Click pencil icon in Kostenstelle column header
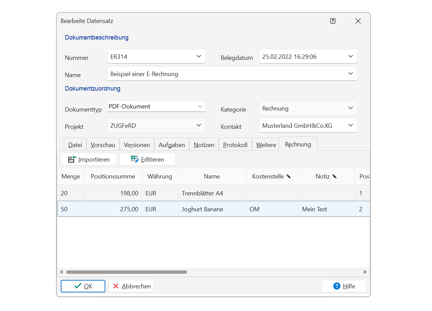This screenshot has width=432, height=311. pyautogui.click(x=289, y=176)
